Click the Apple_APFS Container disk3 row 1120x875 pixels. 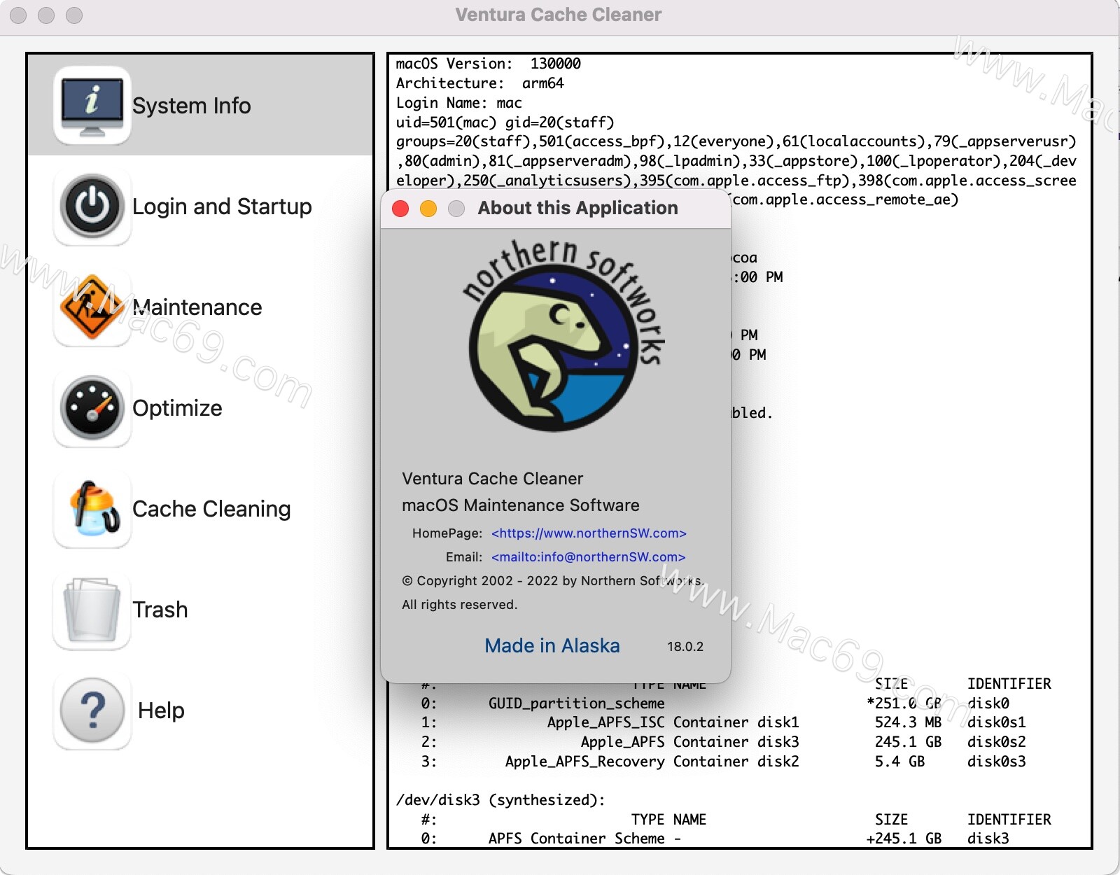point(723,742)
